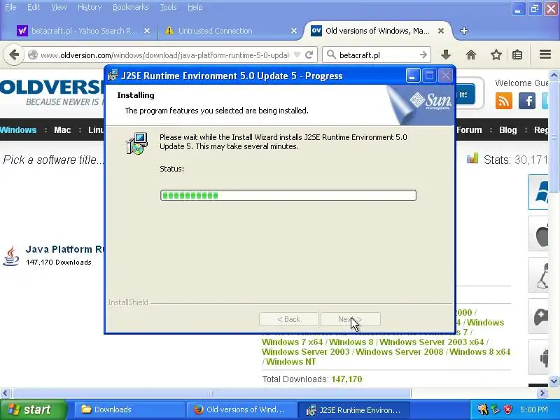Click the installer progress bar
The image size is (560, 420).
coord(288,195)
